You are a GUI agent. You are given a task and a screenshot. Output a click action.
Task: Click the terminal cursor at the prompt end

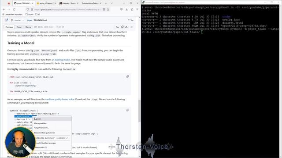coord(202,32)
